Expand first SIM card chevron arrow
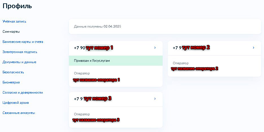This screenshot has width=264, height=132. 155,48
